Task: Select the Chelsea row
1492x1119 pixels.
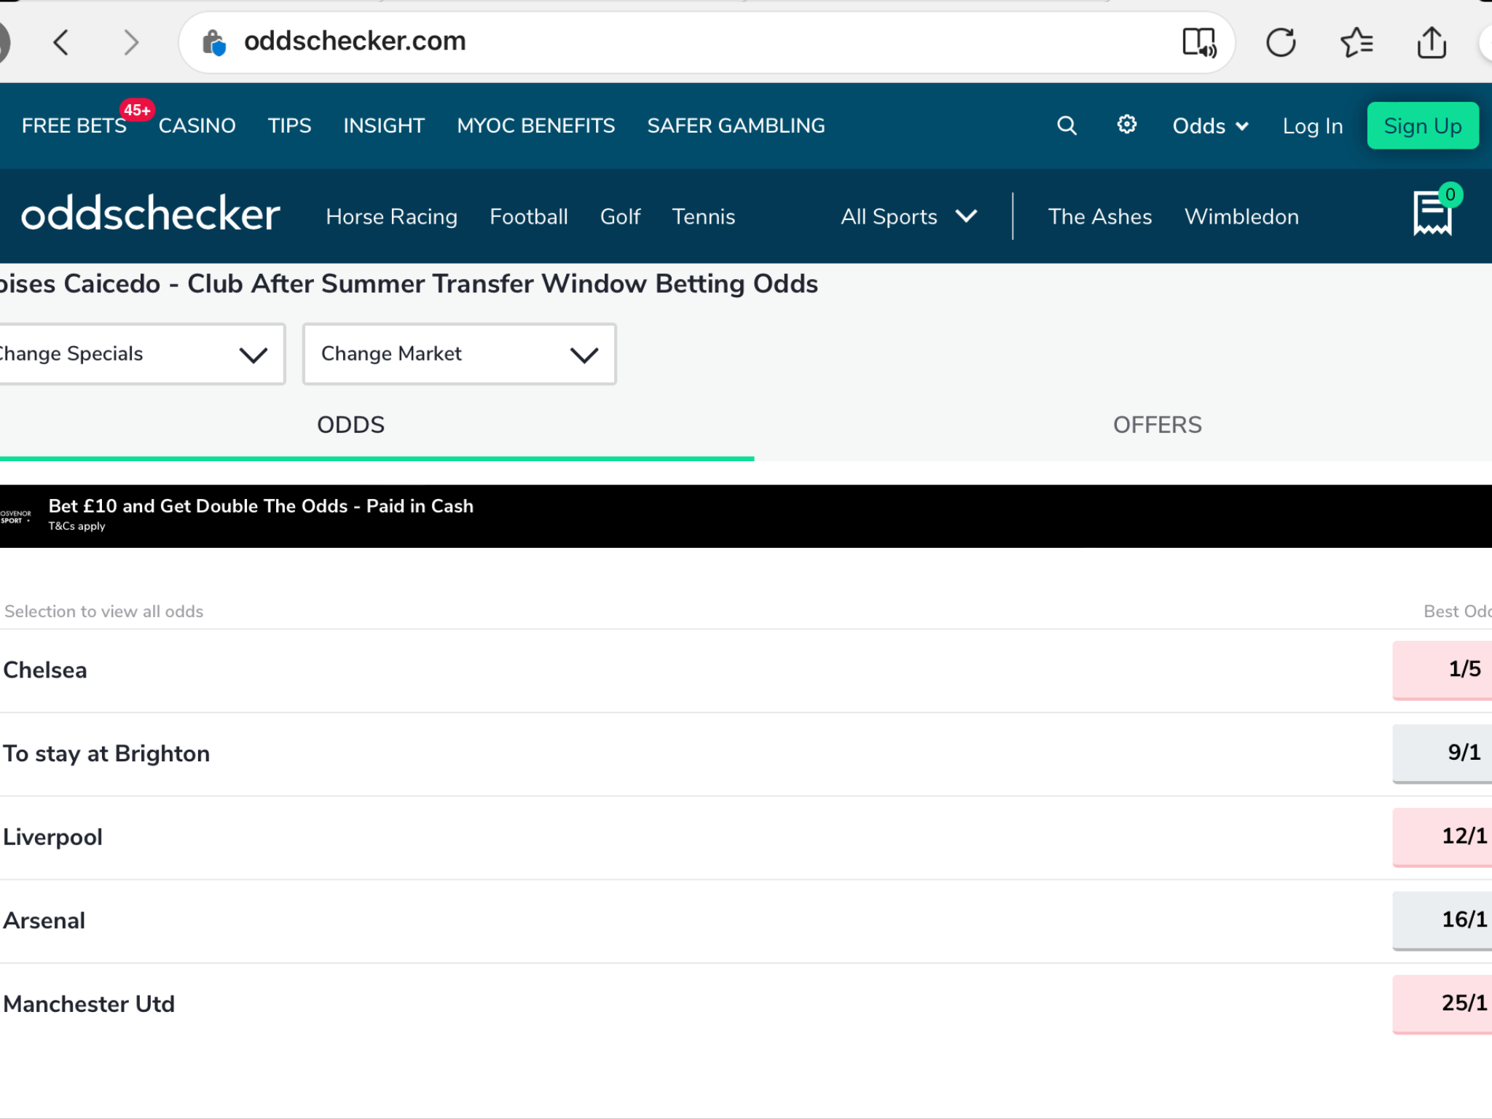Action: [x=746, y=670]
